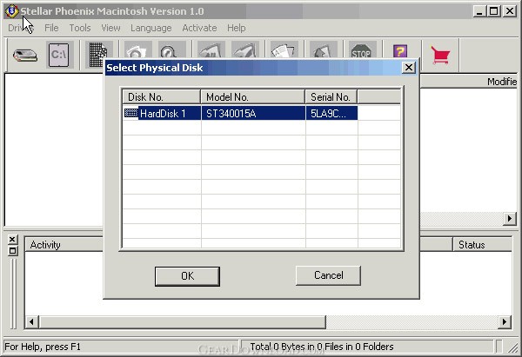Screen dimensions: 522x357
Task: Click the STOP sign toolbar icon
Action: click(362, 50)
